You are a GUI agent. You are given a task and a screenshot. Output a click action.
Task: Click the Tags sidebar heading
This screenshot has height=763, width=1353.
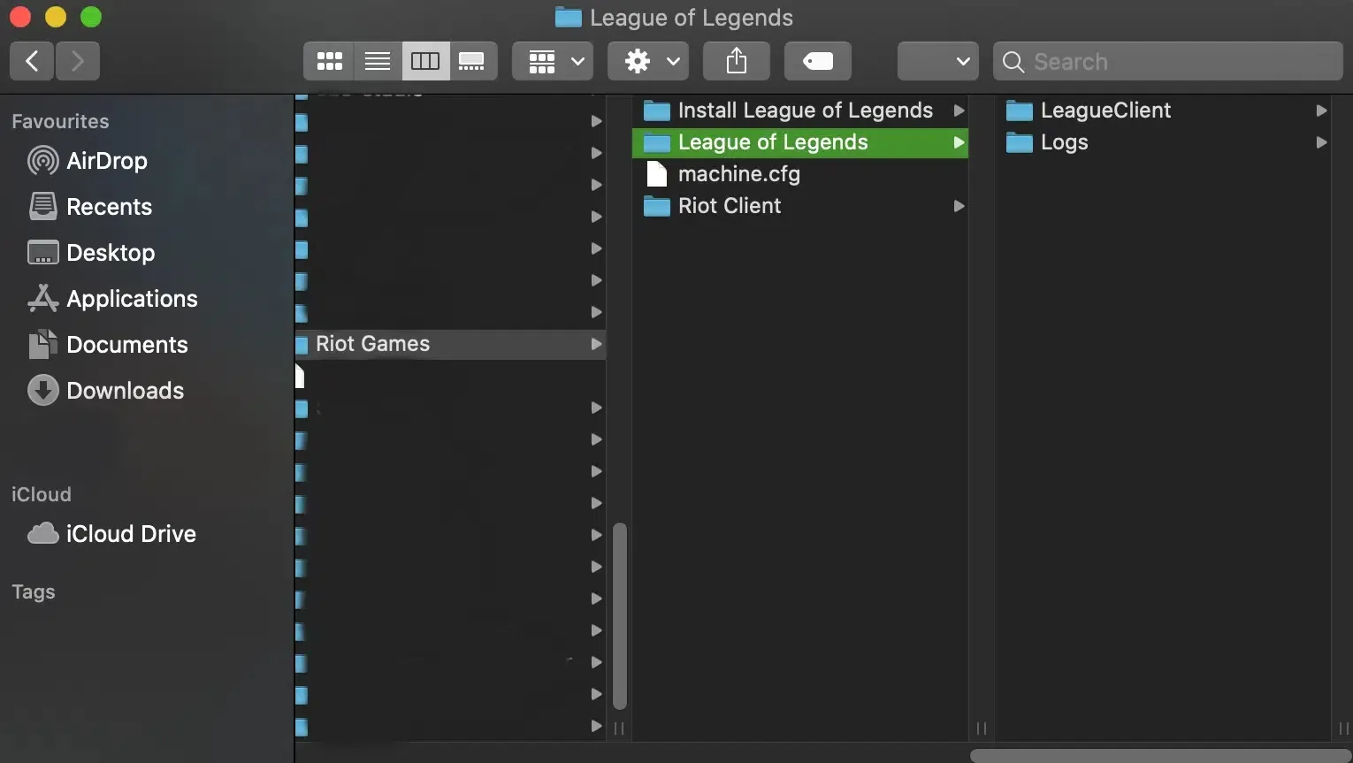(34, 592)
